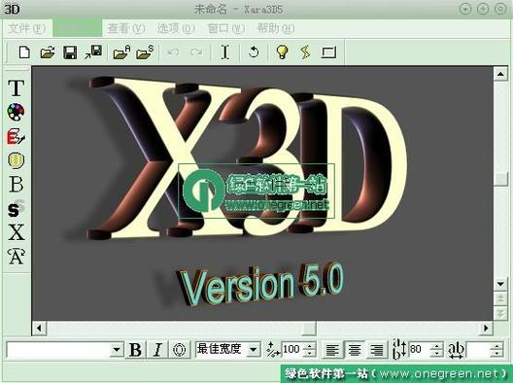Align text right
Image resolution: width=513 pixels, height=383 pixels.
point(377,350)
